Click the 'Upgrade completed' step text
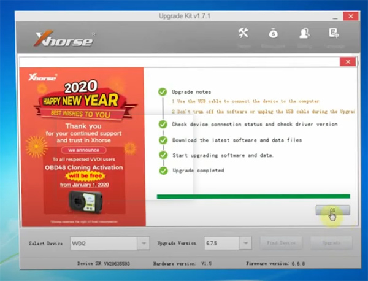 [x=198, y=171]
